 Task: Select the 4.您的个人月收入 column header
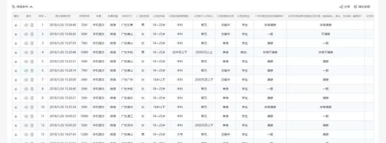204,16
